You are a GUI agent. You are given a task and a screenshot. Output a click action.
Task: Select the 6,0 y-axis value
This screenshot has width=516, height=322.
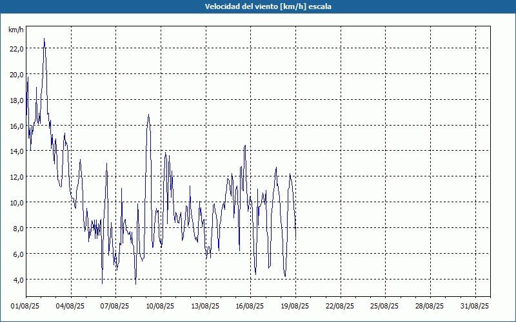click(x=19, y=254)
